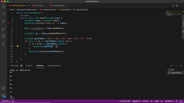Screen dimensions: 184x103
Task: Open the editor More Actions ellipsis
Action: pyautogui.click(x=181, y=6)
